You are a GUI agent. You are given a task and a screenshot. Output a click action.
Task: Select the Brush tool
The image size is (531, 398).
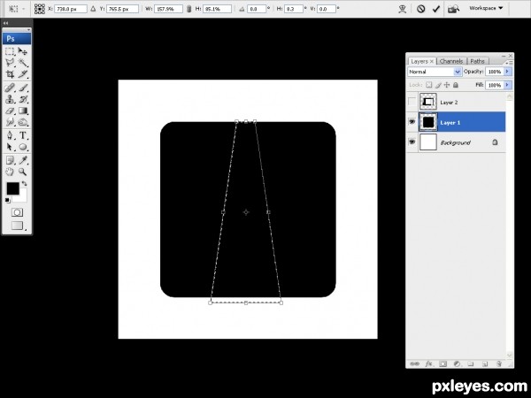tap(23, 88)
